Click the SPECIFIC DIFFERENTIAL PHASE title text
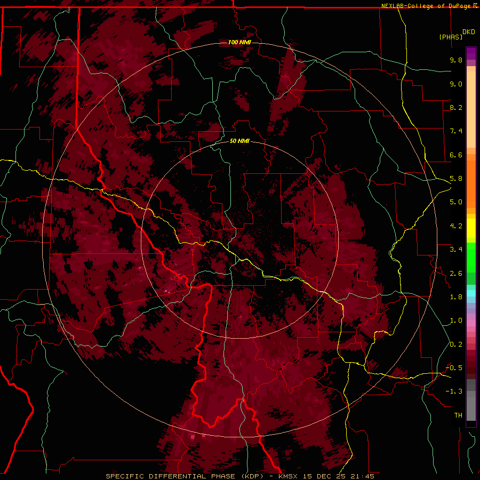This screenshot has height=480, width=480. tap(170, 476)
